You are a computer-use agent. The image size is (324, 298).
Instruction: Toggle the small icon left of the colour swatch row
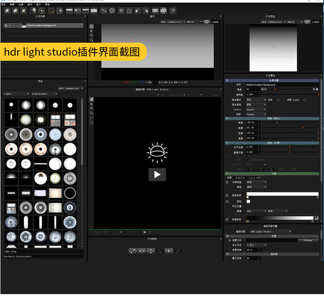pyautogui.click(x=227, y=201)
